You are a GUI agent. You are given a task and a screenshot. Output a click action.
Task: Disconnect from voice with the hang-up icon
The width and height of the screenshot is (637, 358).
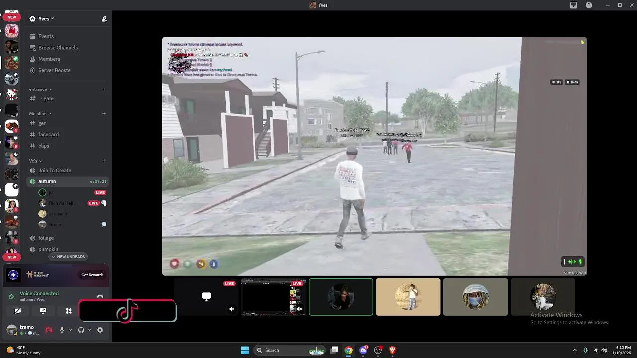coord(100,297)
